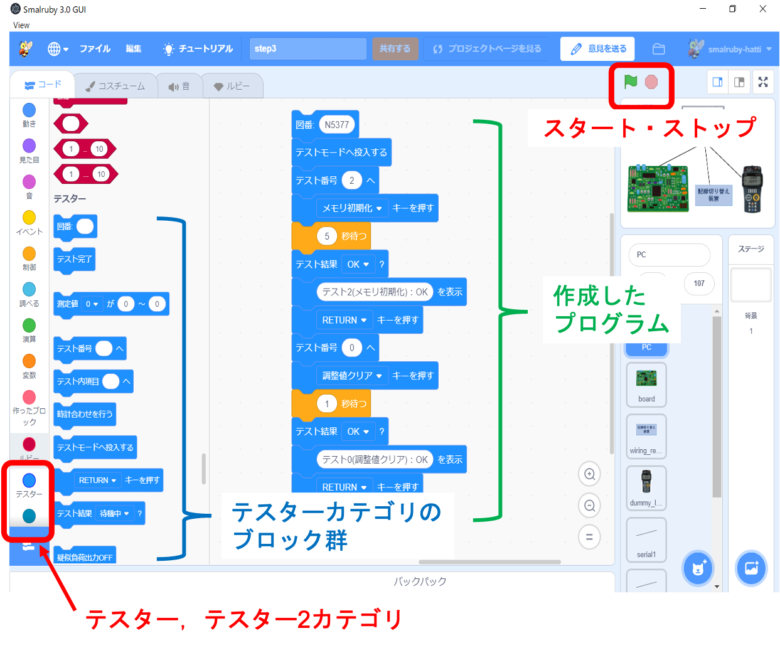Screen dimensions: 780x648
Task: Open the folder icon in the top bar
Action: 658,49
